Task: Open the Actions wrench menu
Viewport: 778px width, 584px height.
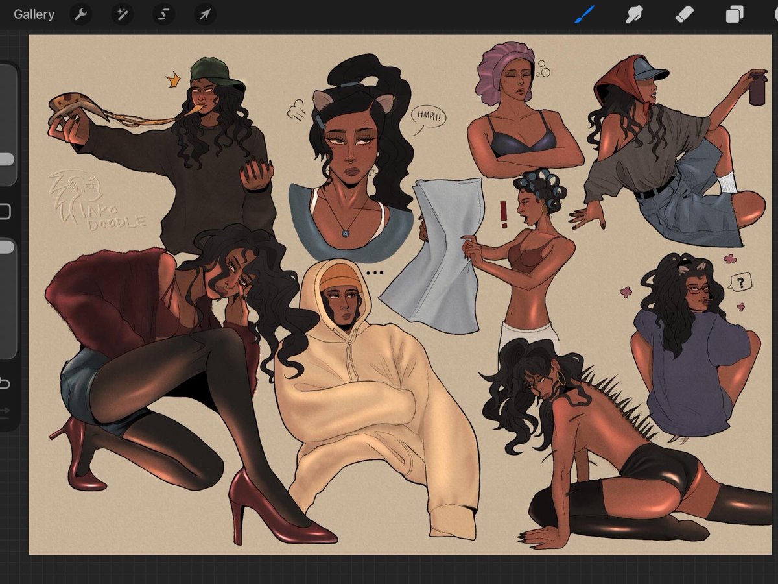Action: 80,14
